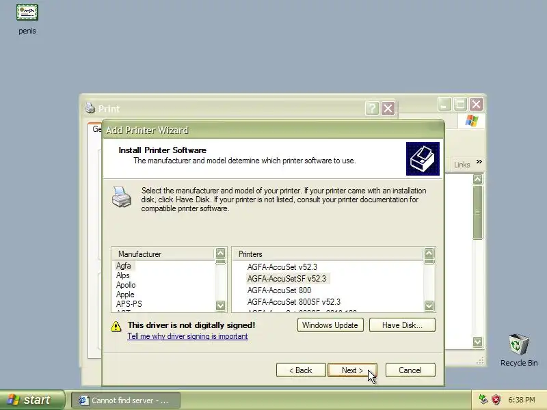Image resolution: width=547 pixels, height=410 pixels.
Task: Select AGFA-AccuSet 800SF v52.3 printer
Action: 294,302
